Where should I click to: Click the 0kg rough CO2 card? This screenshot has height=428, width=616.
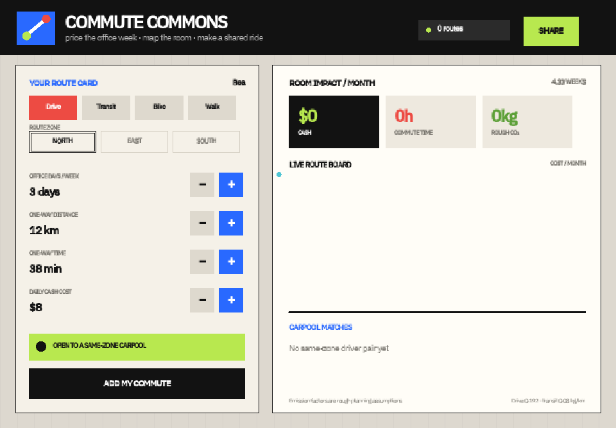pos(527,122)
